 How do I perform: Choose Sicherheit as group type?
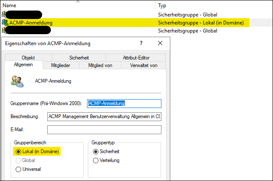coord(96,151)
